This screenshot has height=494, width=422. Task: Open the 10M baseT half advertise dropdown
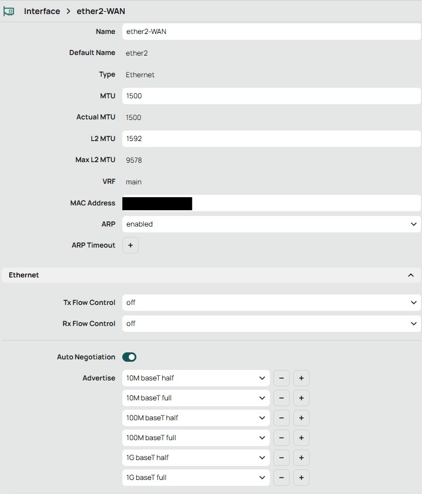coord(196,378)
